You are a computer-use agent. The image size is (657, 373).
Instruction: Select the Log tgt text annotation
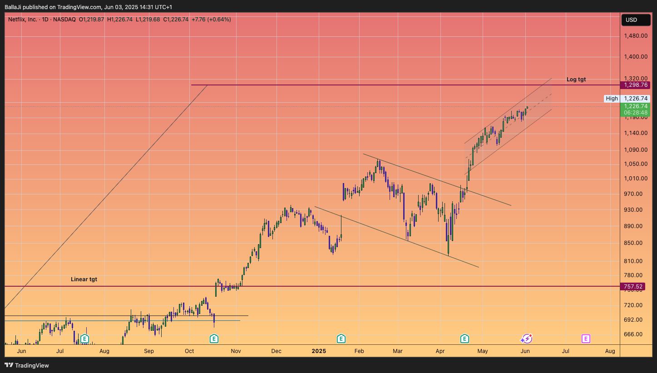pos(576,80)
